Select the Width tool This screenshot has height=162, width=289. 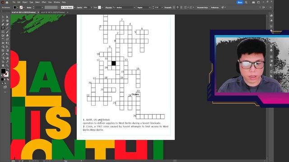(x=3, y=43)
